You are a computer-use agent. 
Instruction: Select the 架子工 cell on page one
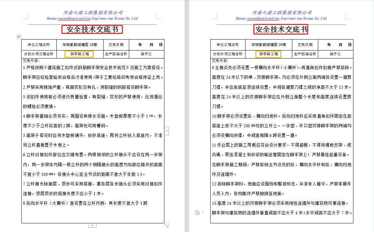pos(145,54)
